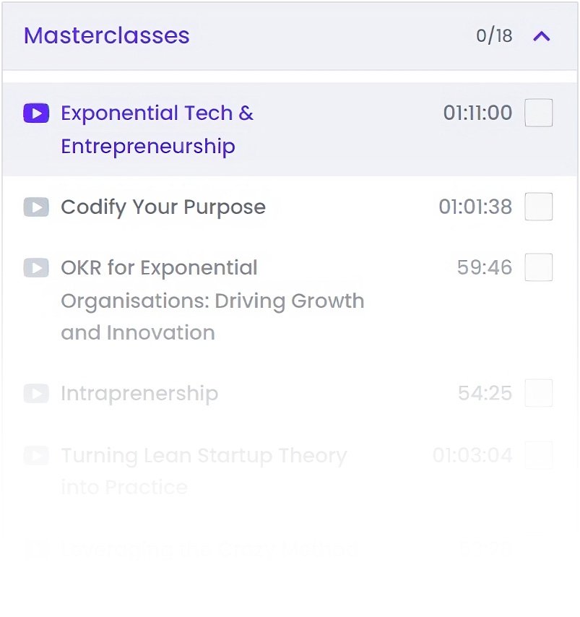This screenshot has width=580, height=617.
Task: Select Turning Lean Startup Theory into Practice
Action: (204, 471)
